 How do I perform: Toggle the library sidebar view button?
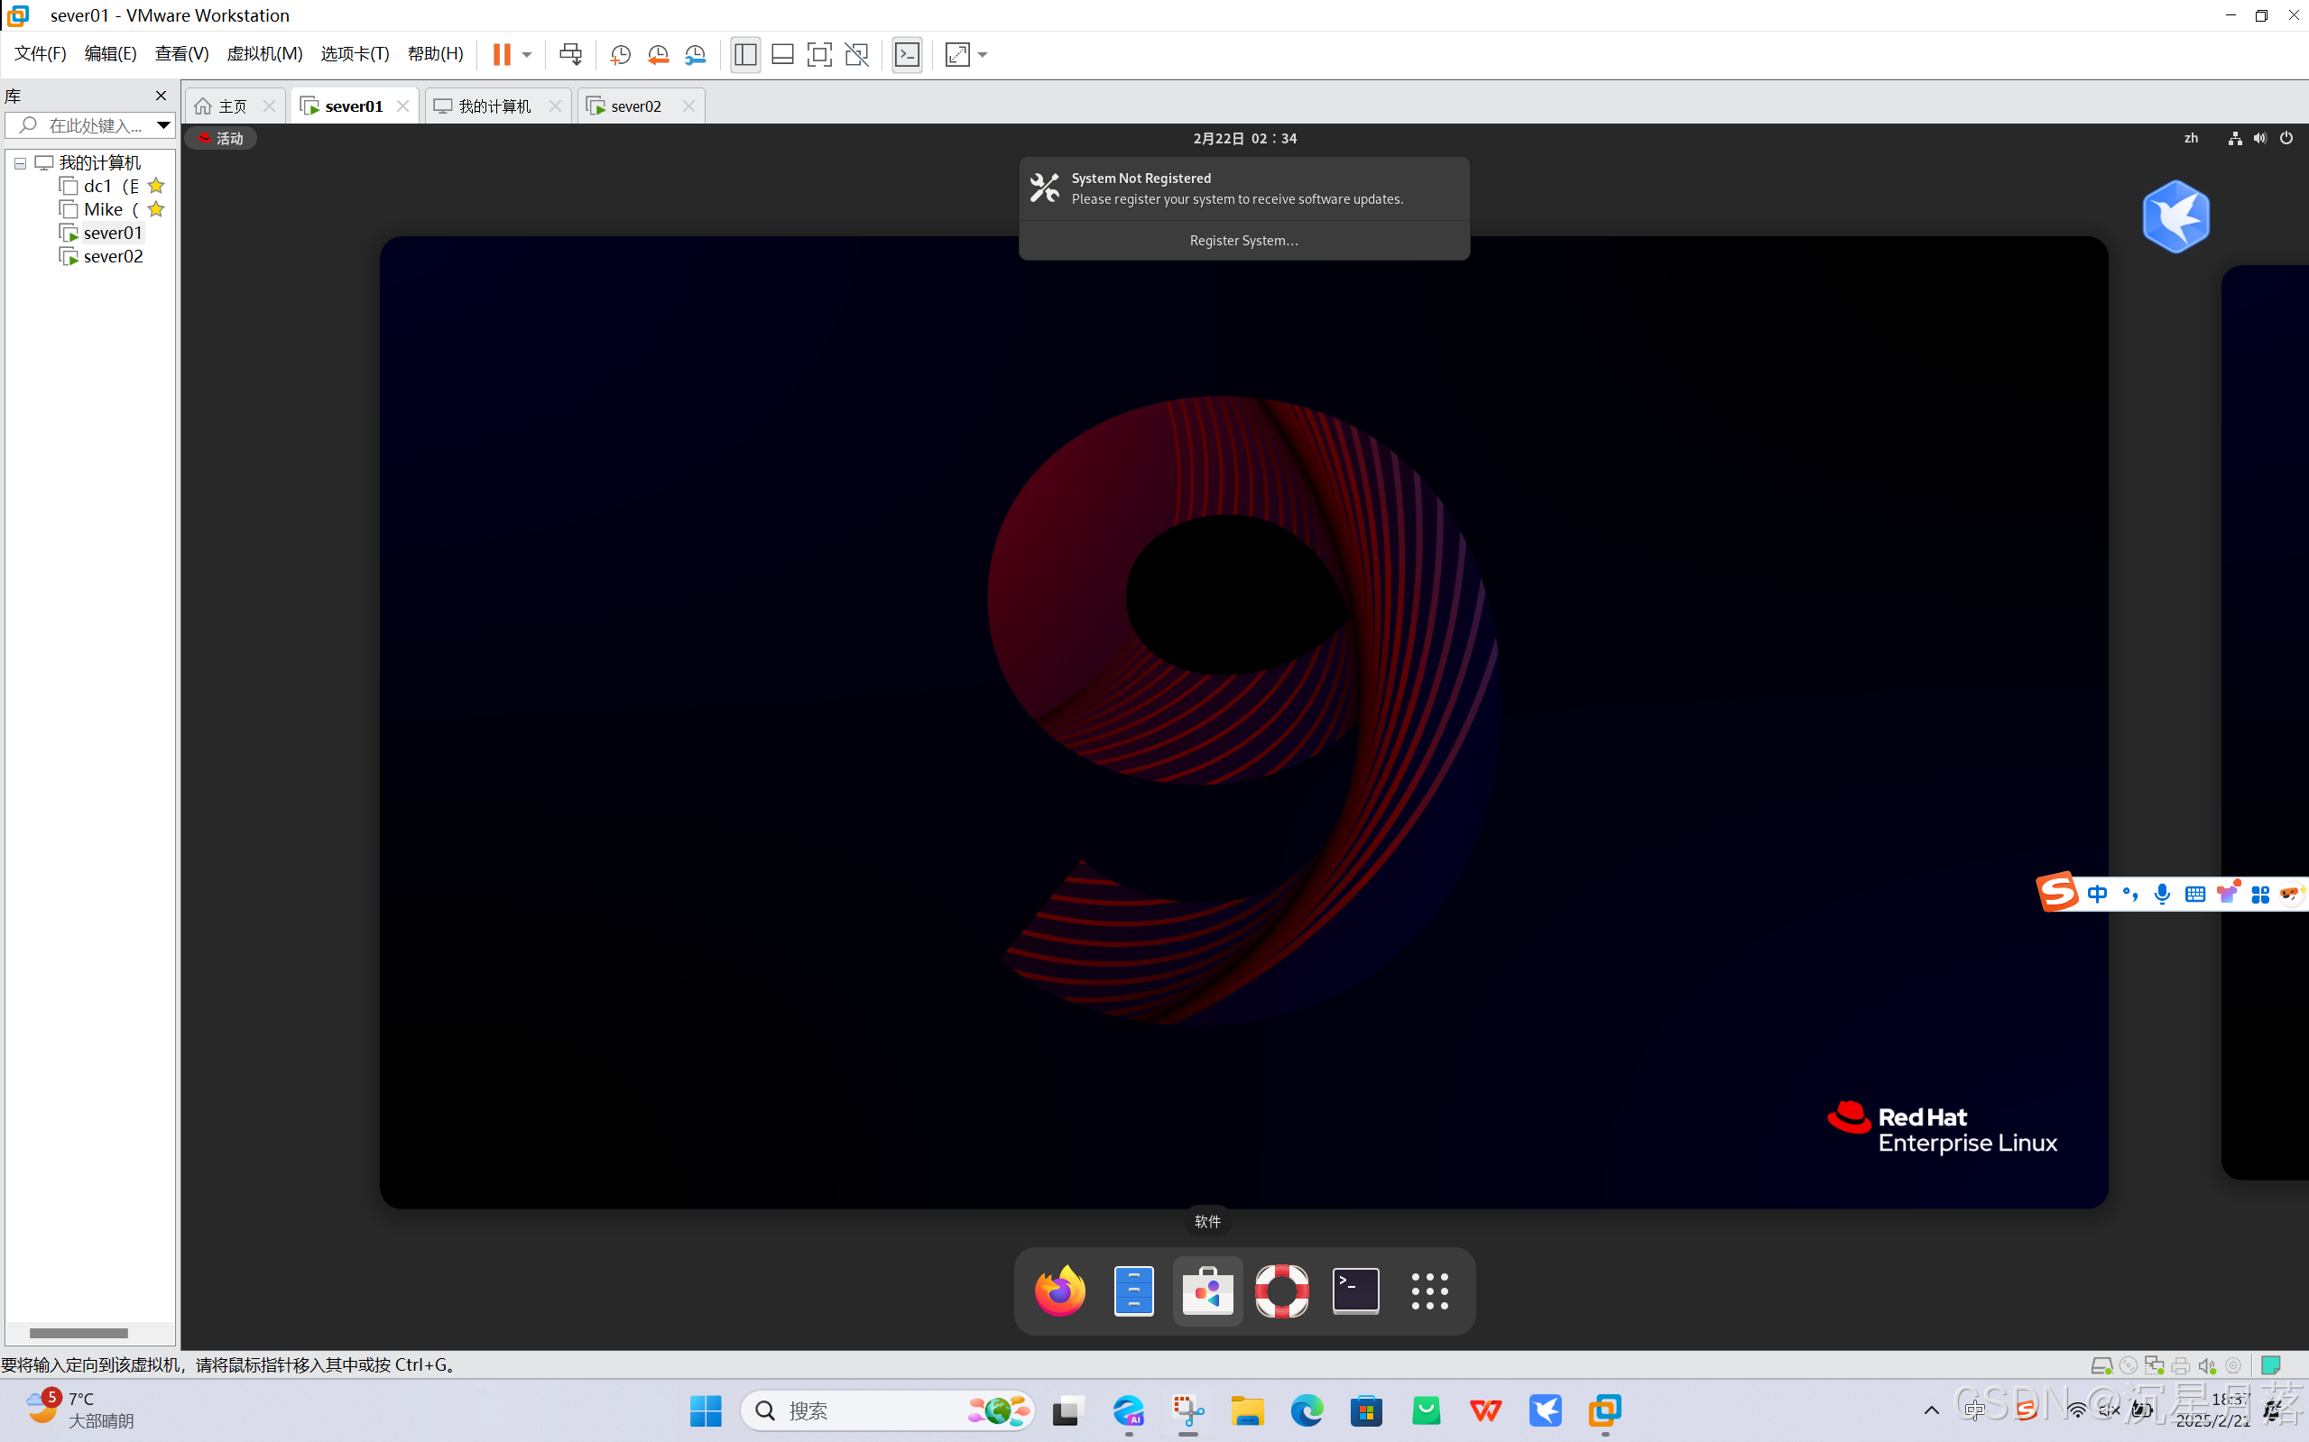(x=745, y=54)
